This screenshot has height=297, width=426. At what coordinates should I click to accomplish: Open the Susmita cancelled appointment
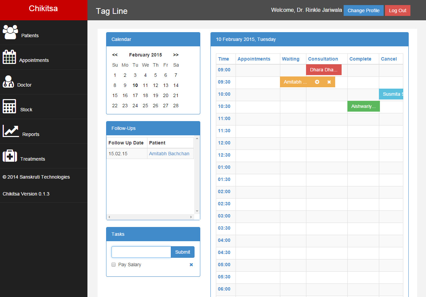tap(391, 94)
